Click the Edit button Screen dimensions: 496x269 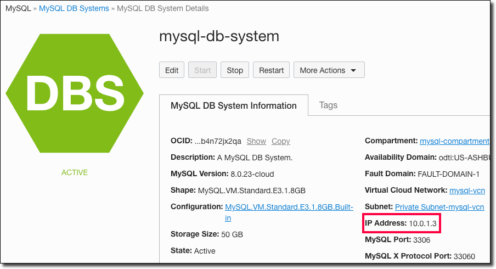pos(172,70)
